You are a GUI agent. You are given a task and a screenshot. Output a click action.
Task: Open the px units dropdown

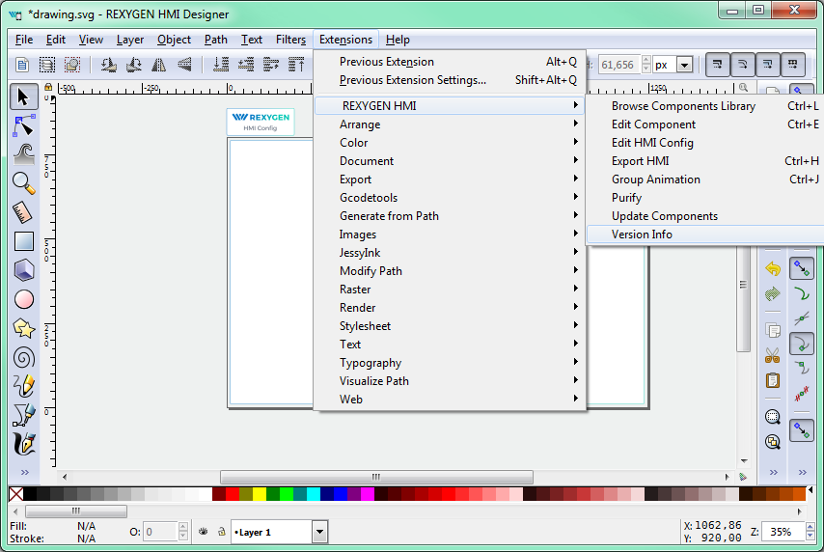click(x=684, y=66)
